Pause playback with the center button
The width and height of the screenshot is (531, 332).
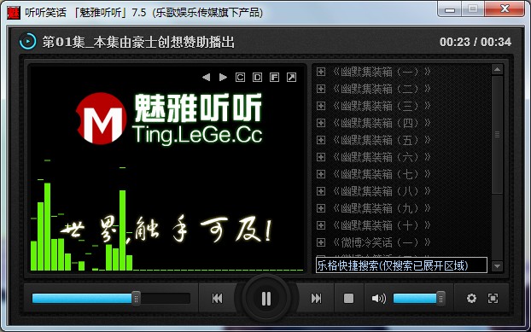(x=266, y=299)
